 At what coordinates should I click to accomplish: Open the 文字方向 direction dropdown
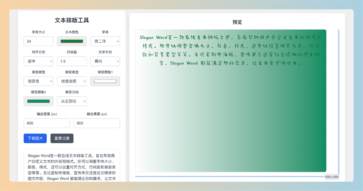click(105, 61)
